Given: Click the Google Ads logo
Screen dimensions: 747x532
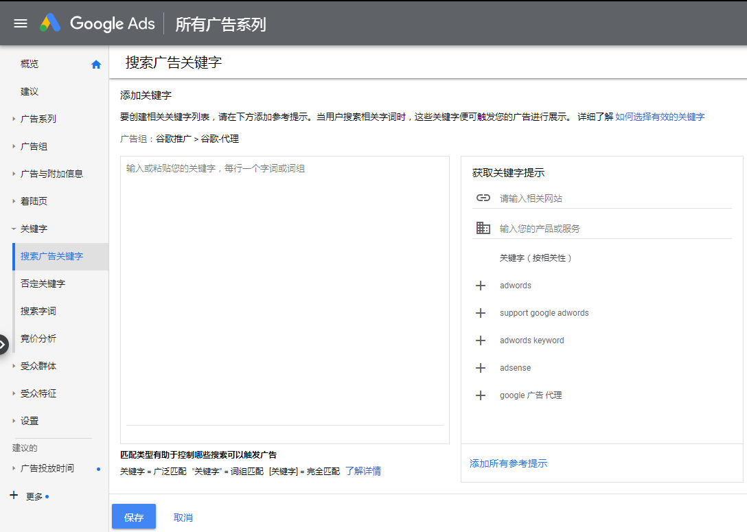Looking at the screenshot, I should [x=97, y=23].
